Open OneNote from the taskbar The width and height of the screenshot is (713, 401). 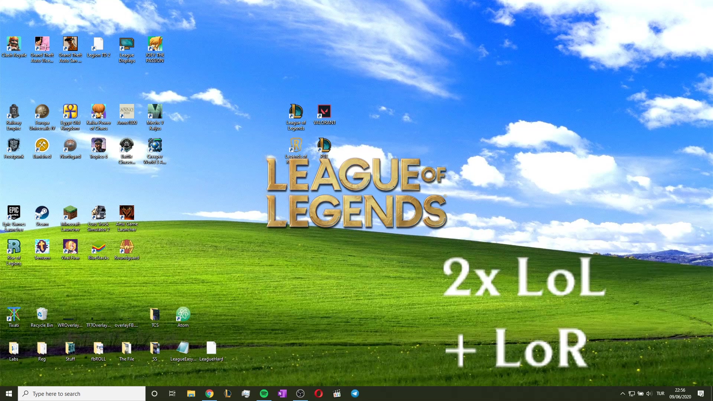tap(282, 394)
